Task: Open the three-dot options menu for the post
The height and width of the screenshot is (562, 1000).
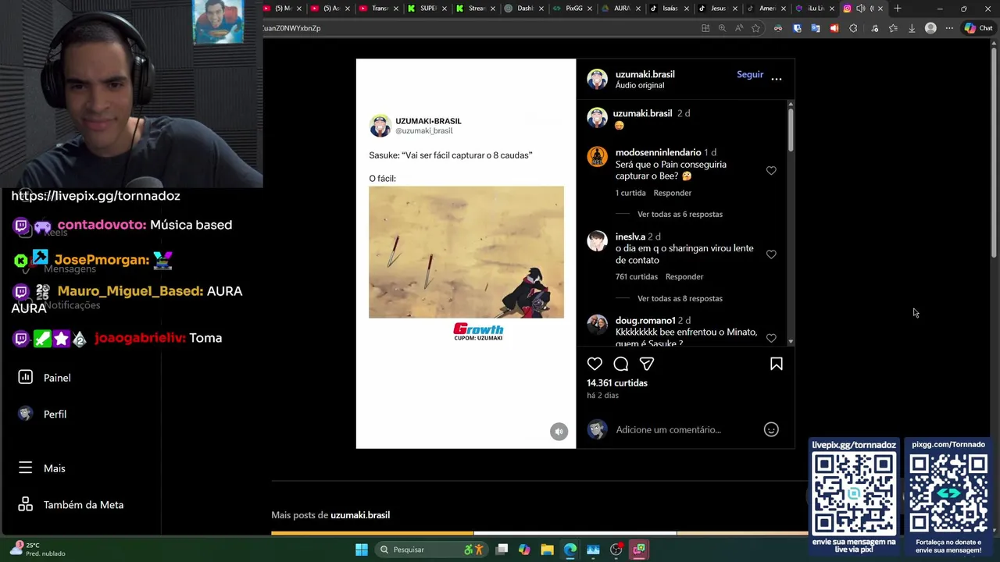Action: (x=777, y=79)
